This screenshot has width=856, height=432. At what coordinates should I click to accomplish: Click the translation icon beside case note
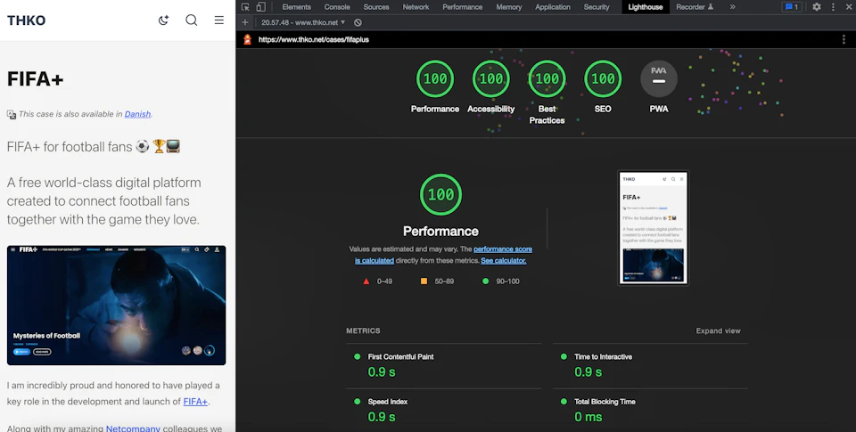point(11,114)
